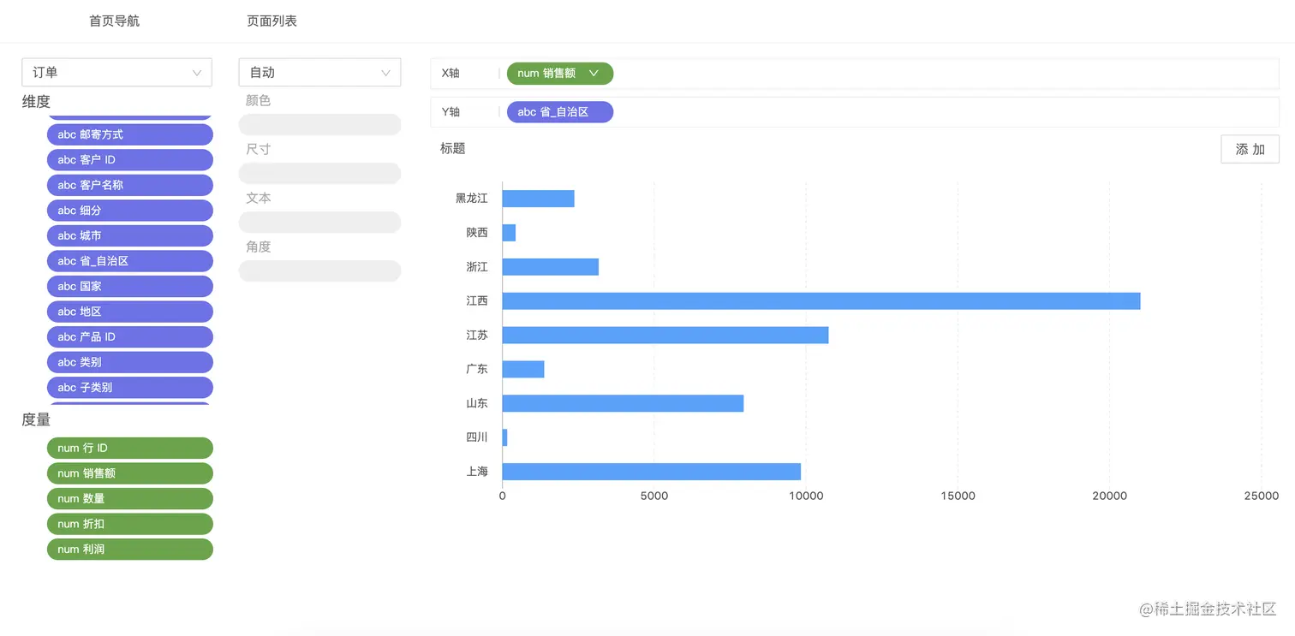Pick the 子类别 dimension field
The height and width of the screenshot is (636, 1295).
click(x=129, y=388)
